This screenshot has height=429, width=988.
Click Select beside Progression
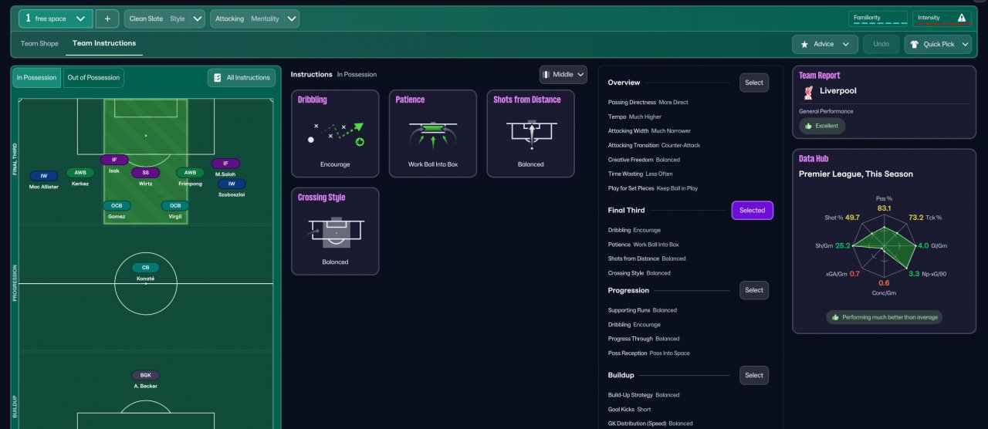point(754,290)
